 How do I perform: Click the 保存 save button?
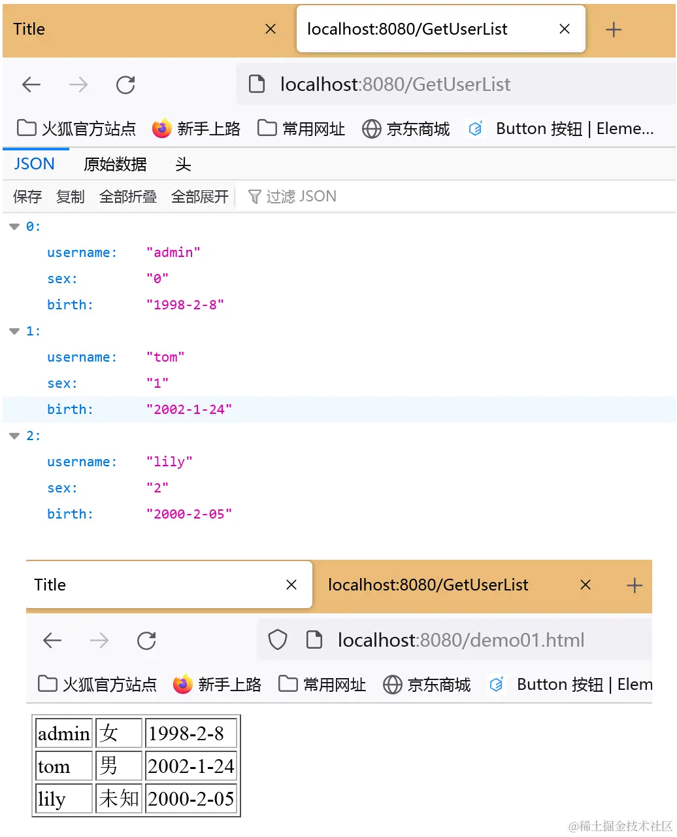[x=27, y=196]
